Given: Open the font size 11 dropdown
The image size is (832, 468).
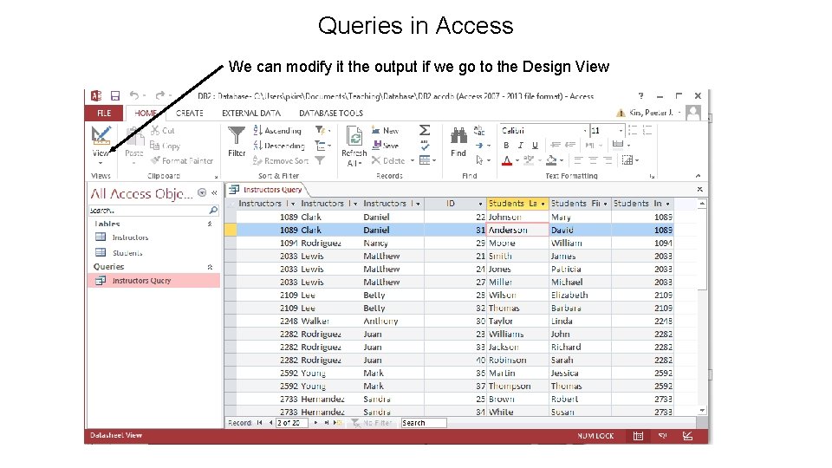Looking at the screenshot, I should [621, 131].
